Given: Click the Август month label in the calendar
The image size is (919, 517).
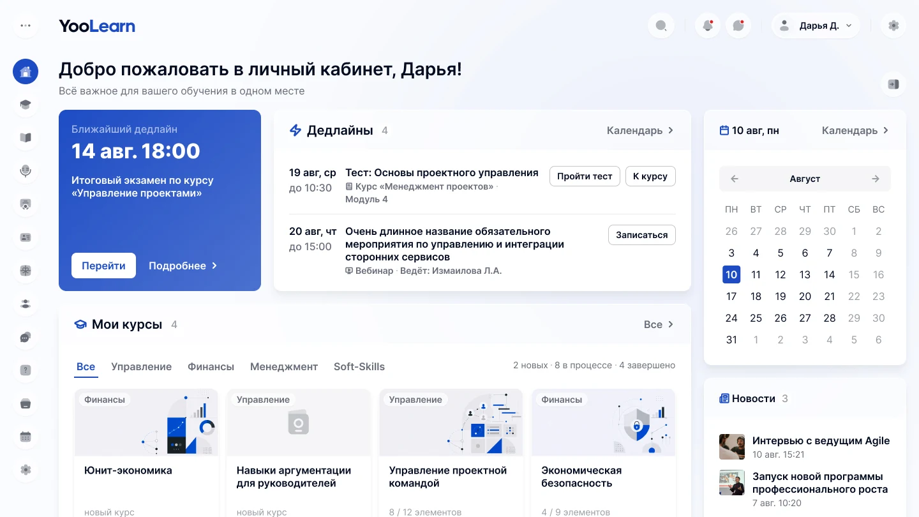Looking at the screenshot, I should tap(805, 179).
